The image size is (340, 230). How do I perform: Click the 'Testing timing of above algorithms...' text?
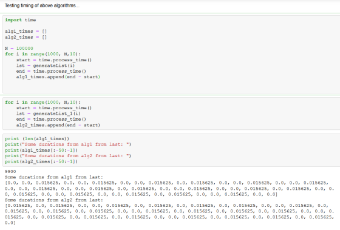42,5
